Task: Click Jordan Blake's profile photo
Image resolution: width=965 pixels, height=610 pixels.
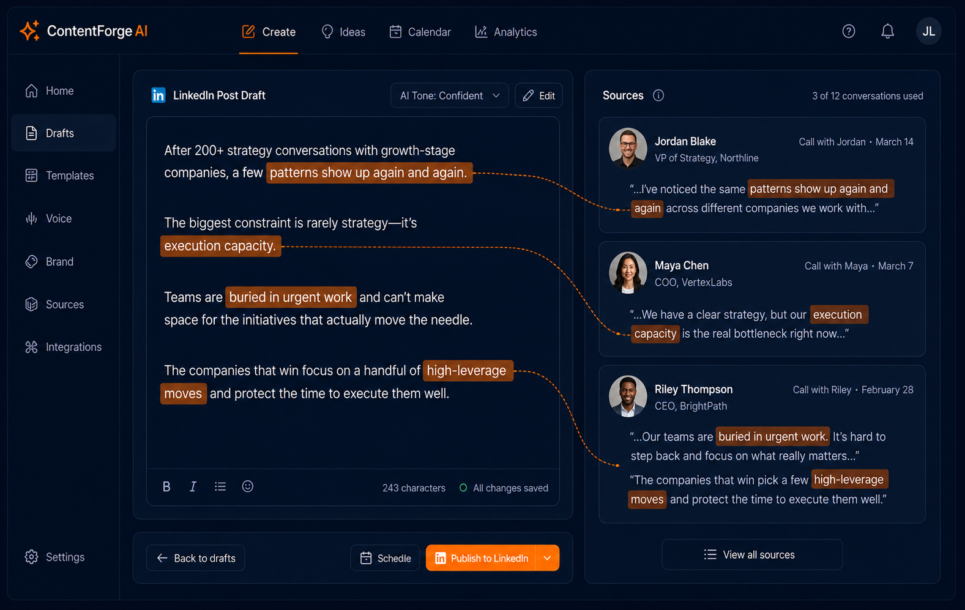Action: (x=628, y=147)
